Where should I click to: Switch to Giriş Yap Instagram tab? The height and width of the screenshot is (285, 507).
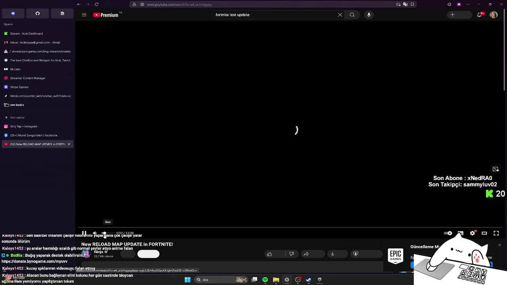point(38,126)
